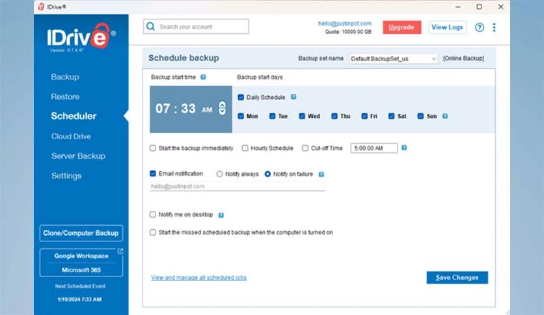This screenshot has height=315, width=544.
Task: Uncheck the Tue day checkbox
Action: click(x=273, y=116)
